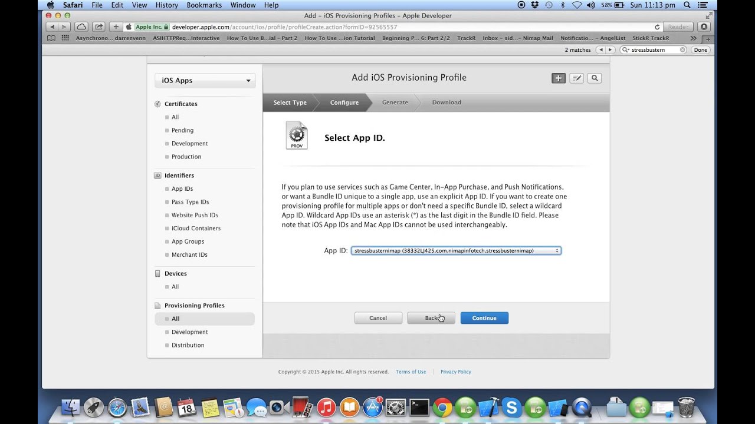Select Development under Provisioning Profiles
The width and height of the screenshot is (755, 424).
point(189,332)
